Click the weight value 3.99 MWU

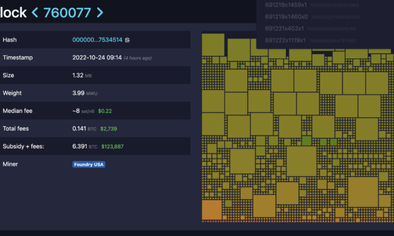pyautogui.click(x=85, y=93)
